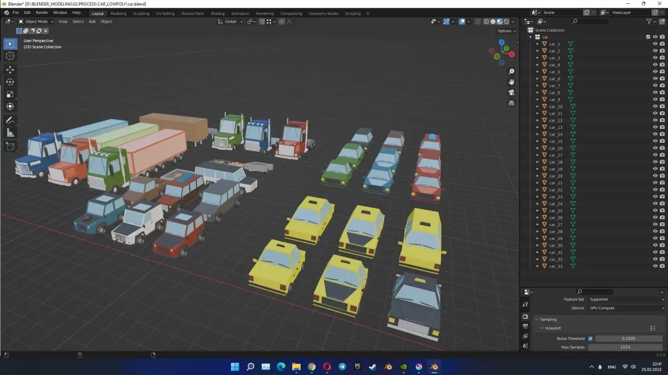Select the Select Box tool
Viewport: 668px width, 375px height.
[x=10, y=43]
